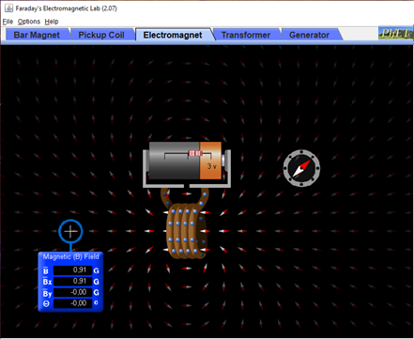Click the Magnetic (B) Field meter title

[71, 256]
